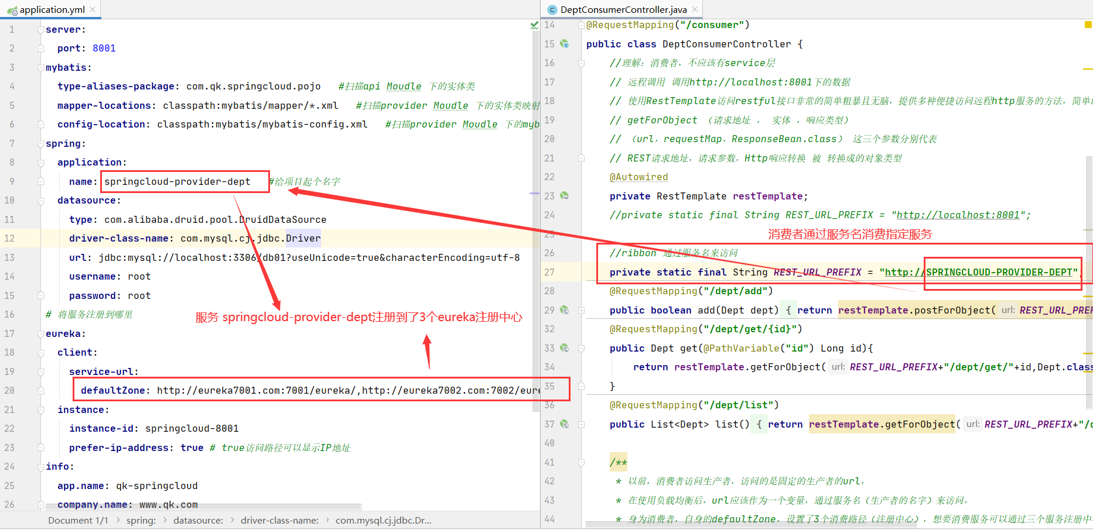Click the defaultZone key on line 20
1093x530 pixels.
pyautogui.click(x=115, y=391)
